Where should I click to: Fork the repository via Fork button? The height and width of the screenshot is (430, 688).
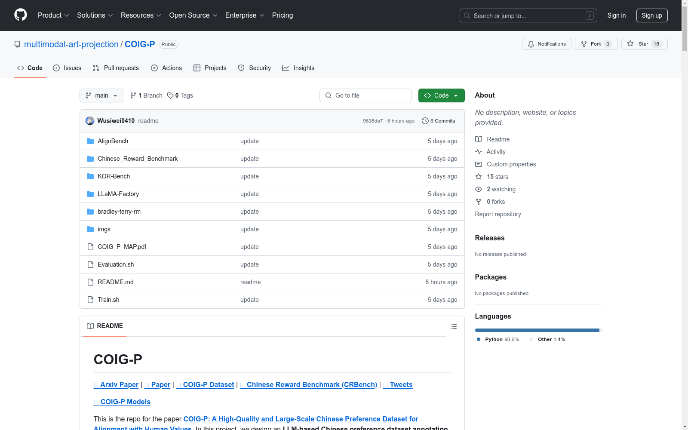click(596, 44)
